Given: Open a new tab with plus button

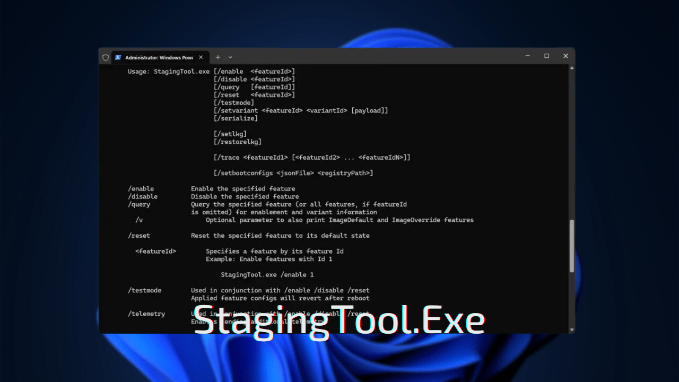Looking at the screenshot, I should click(217, 57).
